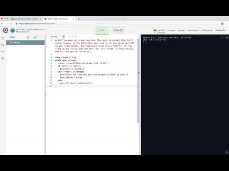Viewport: 229px width, 171px height.
Task: Maximize the console with the expand icon
Action: (222, 38)
